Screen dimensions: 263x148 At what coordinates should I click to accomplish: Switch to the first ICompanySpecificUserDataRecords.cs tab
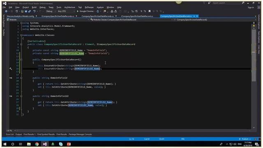coord(58,16)
